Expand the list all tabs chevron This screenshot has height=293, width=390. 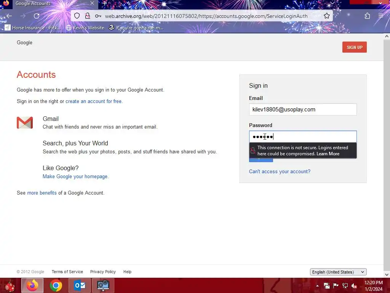click(332, 3)
